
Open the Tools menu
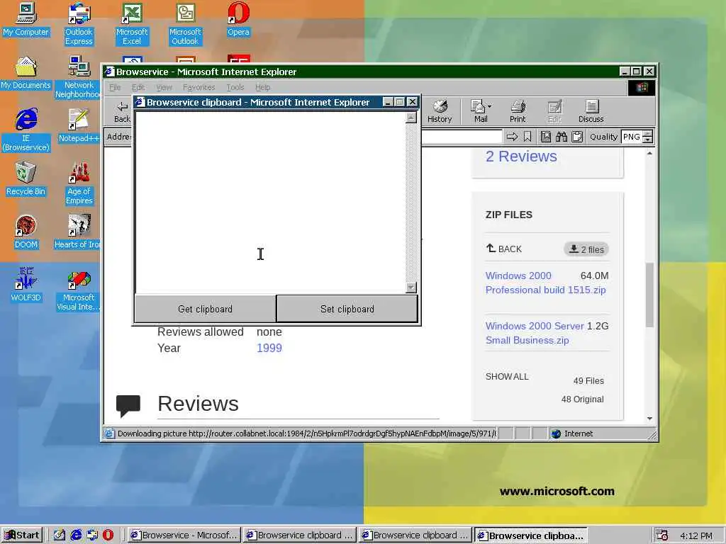pos(235,87)
